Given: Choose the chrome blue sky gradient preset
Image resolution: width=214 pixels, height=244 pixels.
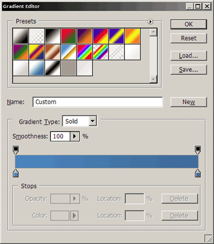Looking at the screenshot, I should click(x=68, y=52).
